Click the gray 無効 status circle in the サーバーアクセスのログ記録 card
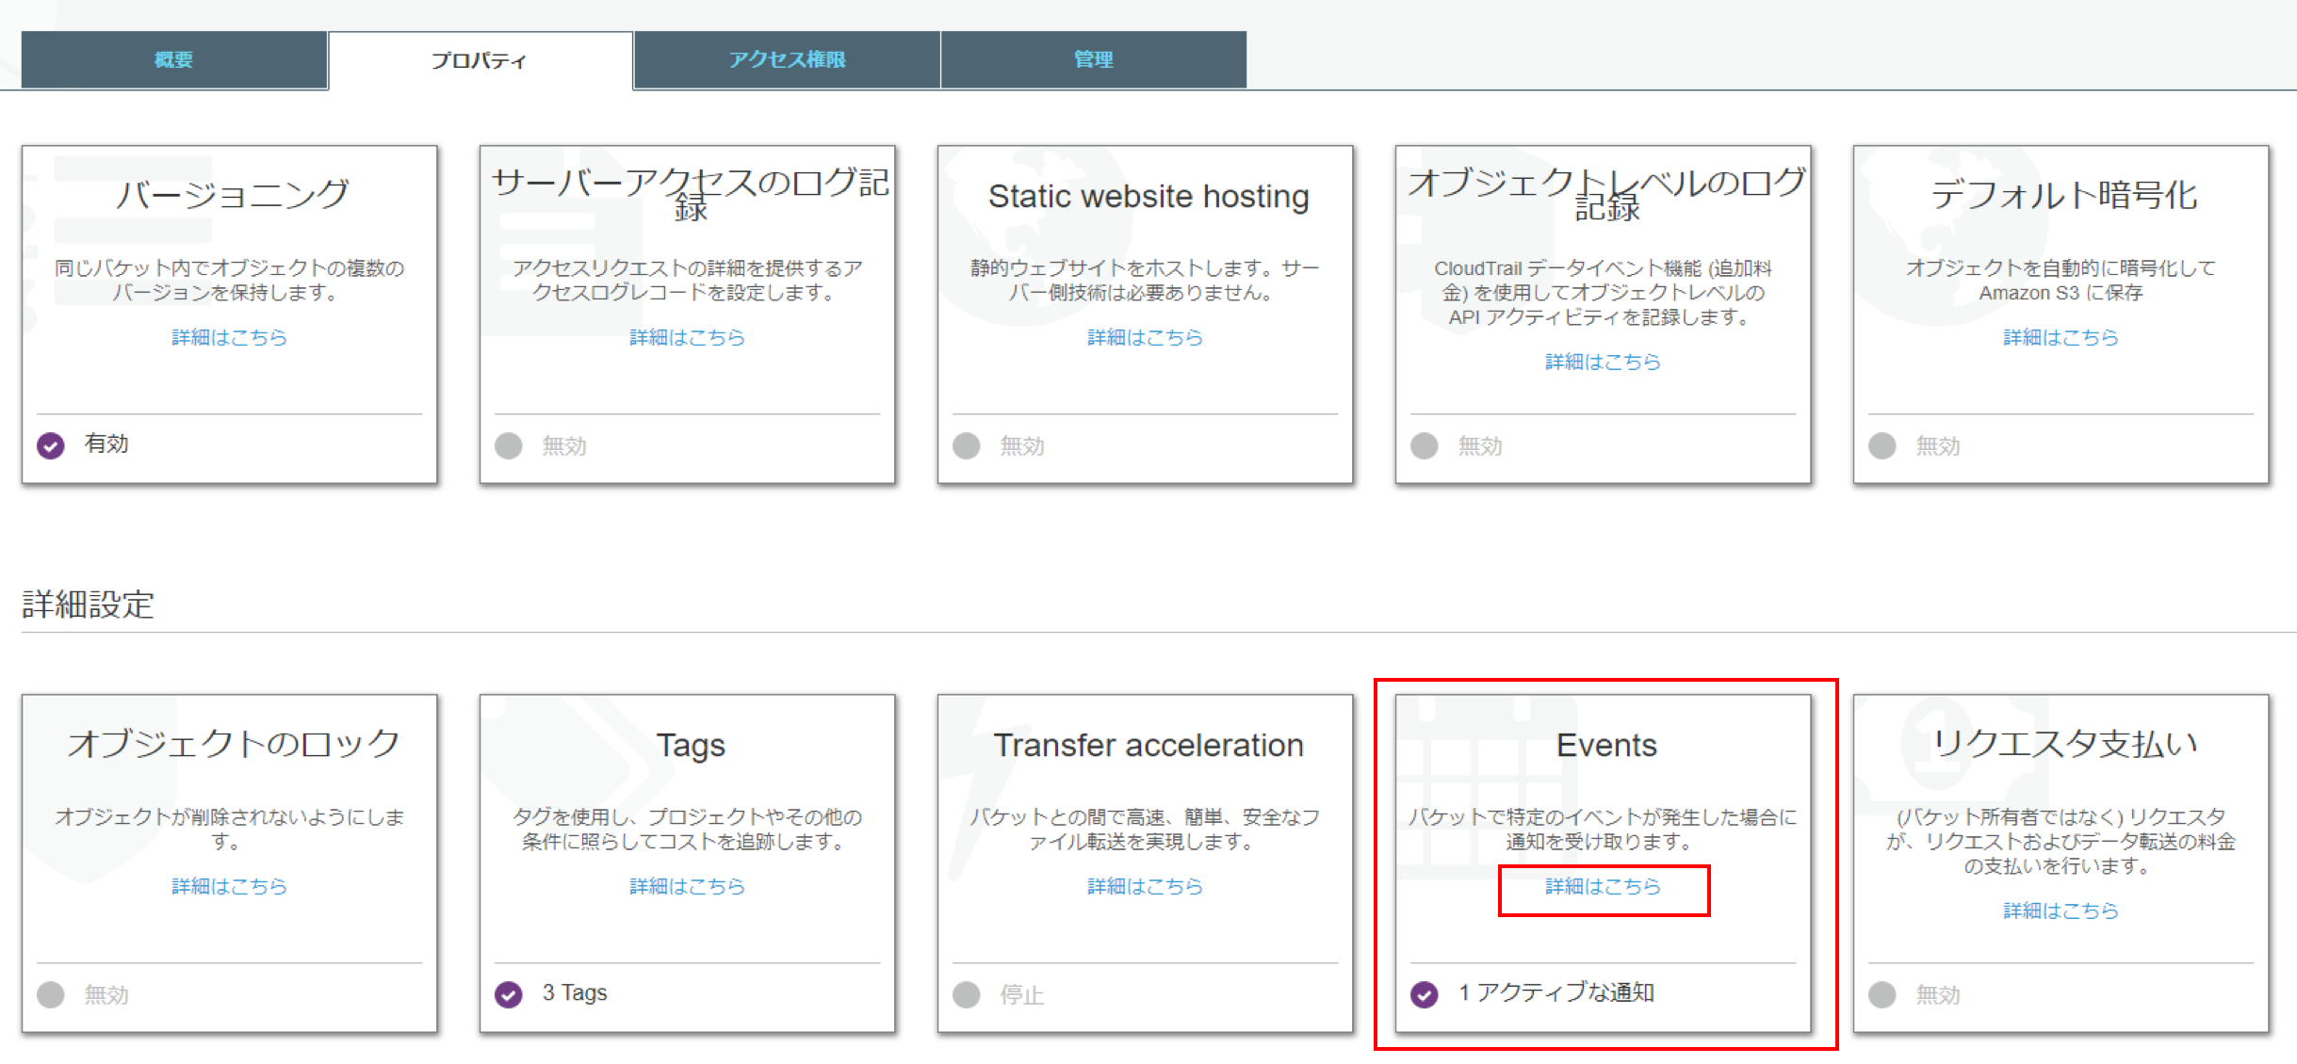 pyautogui.click(x=509, y=445)
